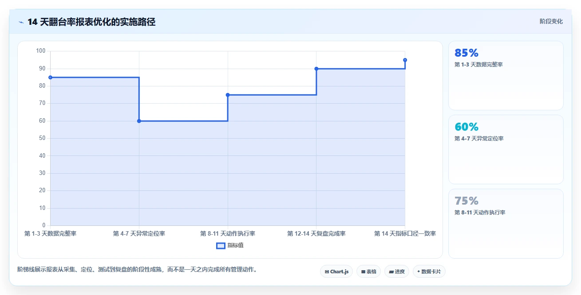Image resolution: width=581 pixels, height=295 pixels.
Task: Click the data point at value 75
Action: [x=228, y=95]
